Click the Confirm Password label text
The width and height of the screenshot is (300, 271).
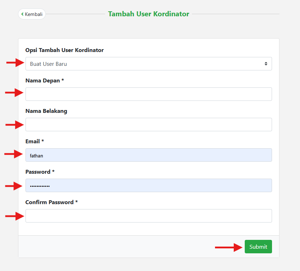tap(51, 202)
